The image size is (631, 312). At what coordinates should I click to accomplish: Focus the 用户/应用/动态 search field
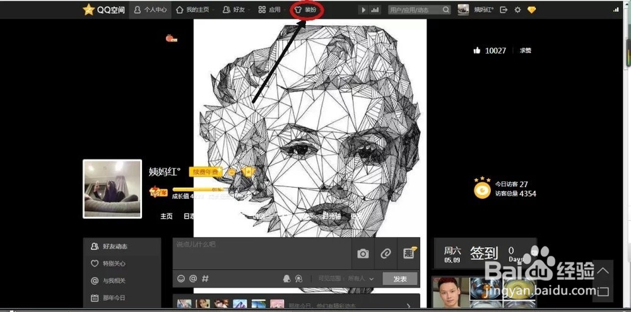pyautogui.click(x=415, y=10)
